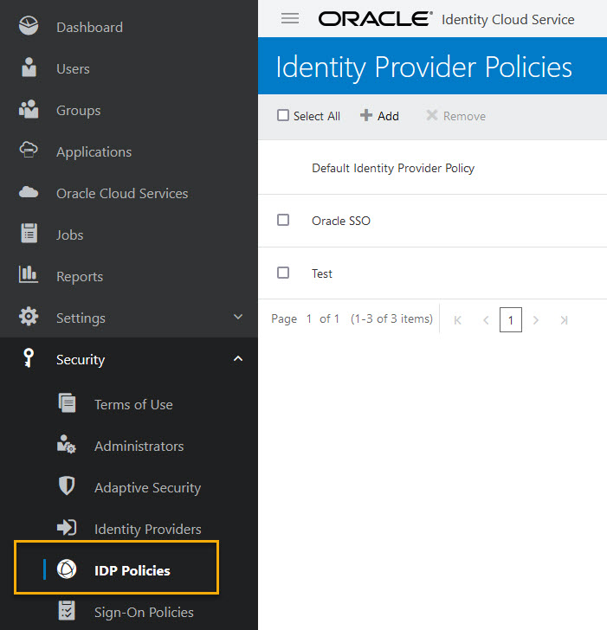Click the Reports bar chart icon
This screenshot has height=630, width=607.
pyautogui.click(x=29, y=274)
